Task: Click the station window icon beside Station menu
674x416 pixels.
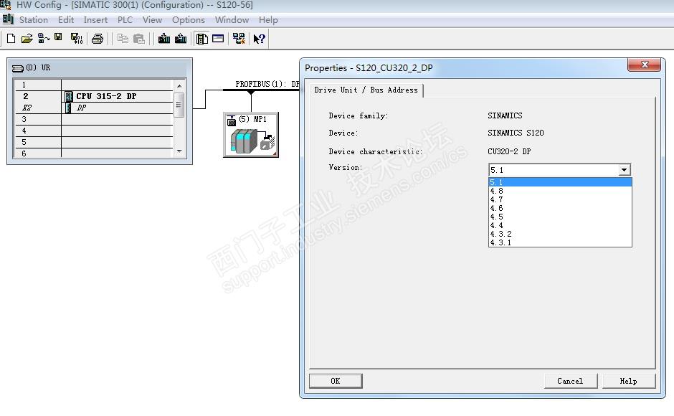Action: point(8,19)
